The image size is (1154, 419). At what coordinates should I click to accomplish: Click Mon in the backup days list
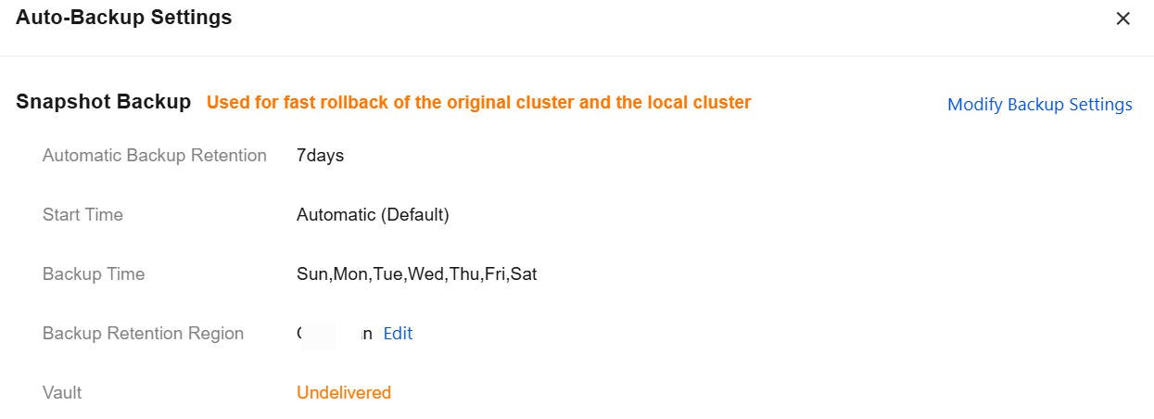(x=351, y=274)
